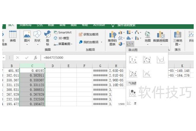Image resolution: width=196 pixels, height=131 pixels.
Task: Insert a 折线 sparkline
Action: [x=191, y=36]
